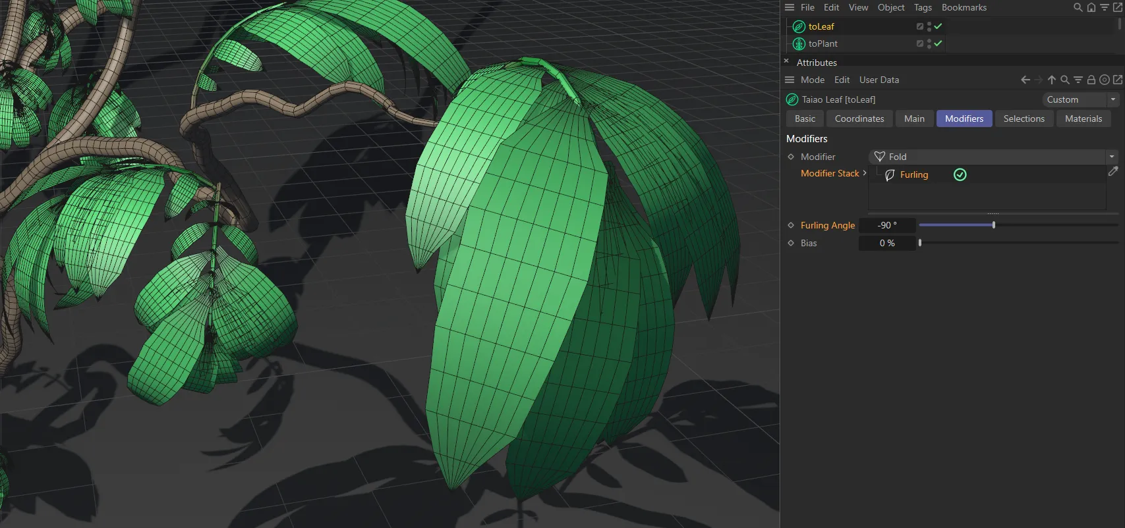This screenshot has width=1125, height=528.
Task: Click the toPlant object plant icon
Action: [x=799, y=43]
